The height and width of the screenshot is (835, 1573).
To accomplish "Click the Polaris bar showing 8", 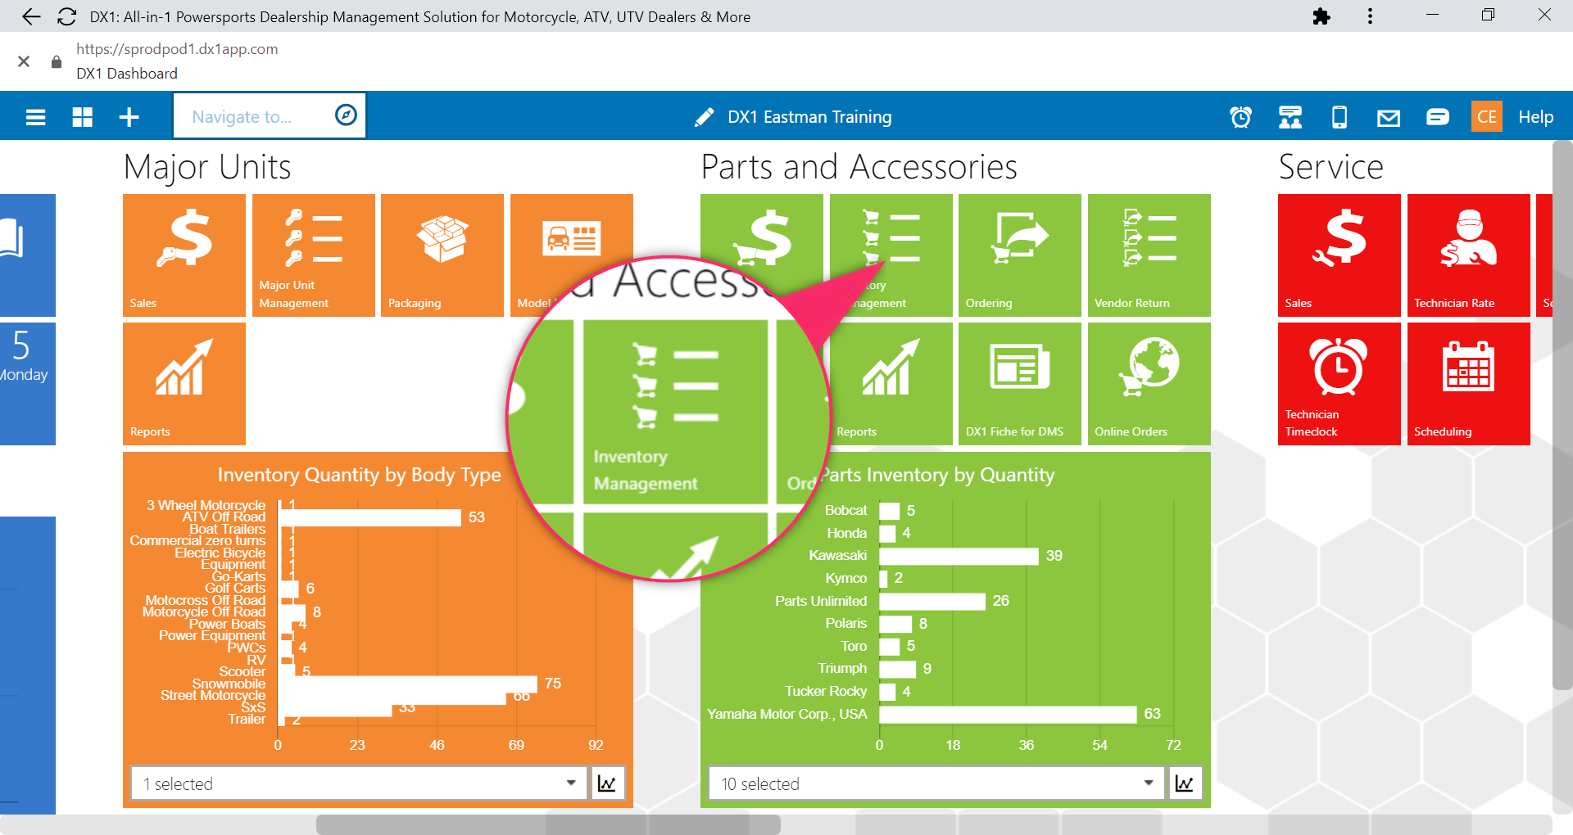I will 895,625.
